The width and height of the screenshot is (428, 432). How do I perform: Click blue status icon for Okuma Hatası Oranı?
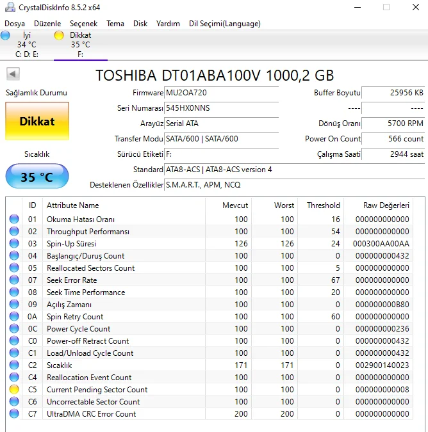(x=14, y=220)
